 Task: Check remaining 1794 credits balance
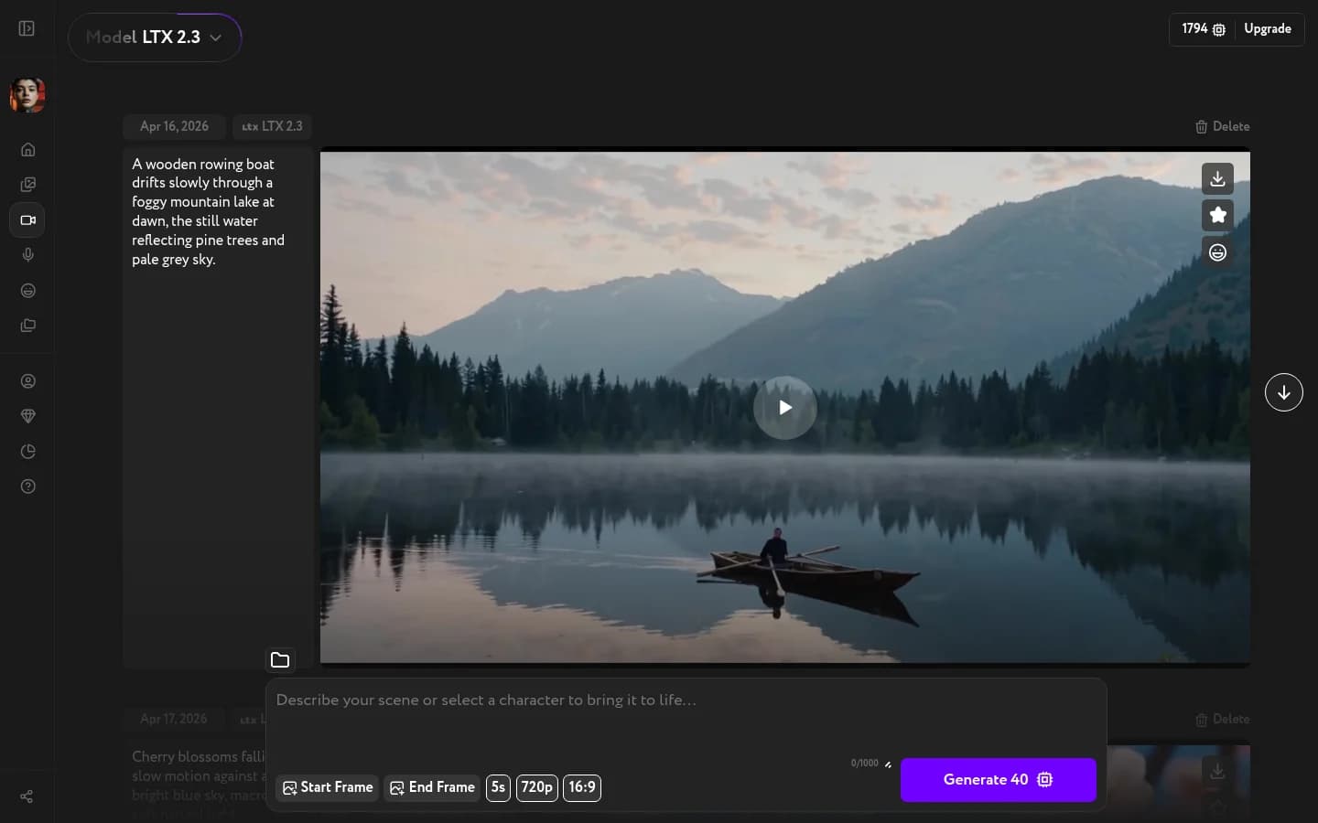(x=1202, y=28)
